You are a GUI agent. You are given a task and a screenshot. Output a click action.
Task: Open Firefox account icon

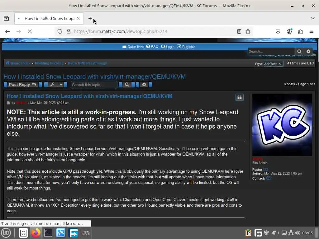click(289, 31)
